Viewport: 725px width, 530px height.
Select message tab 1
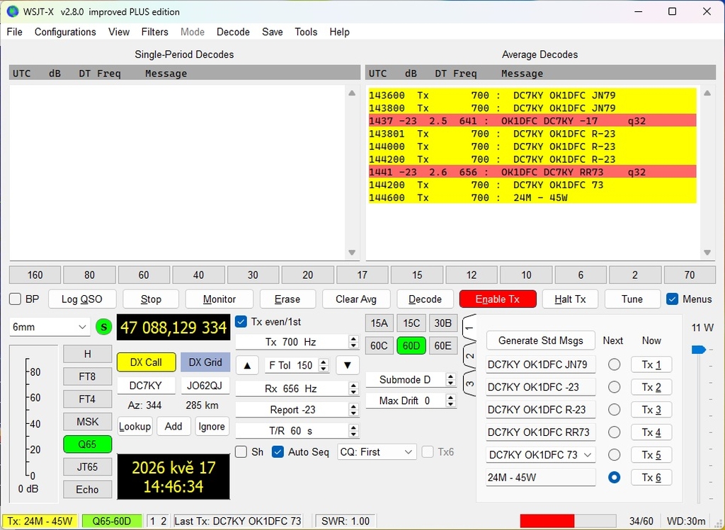[x=469, y=328]
